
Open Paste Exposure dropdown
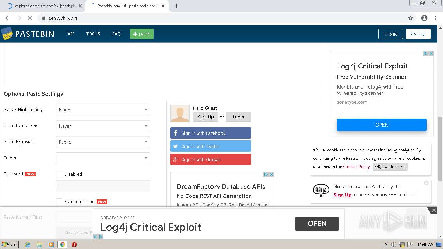coord(103,142)
